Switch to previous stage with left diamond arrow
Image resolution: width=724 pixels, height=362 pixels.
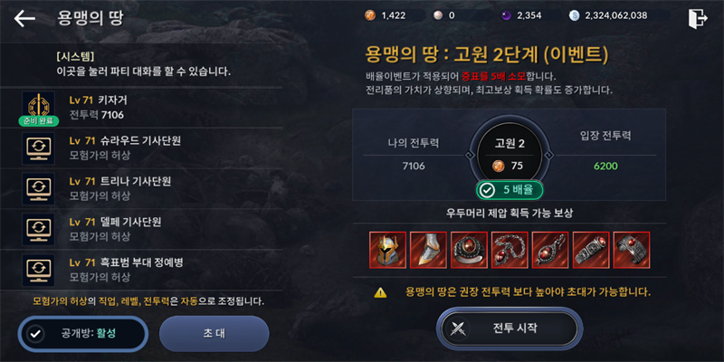(x=470, y=155)
